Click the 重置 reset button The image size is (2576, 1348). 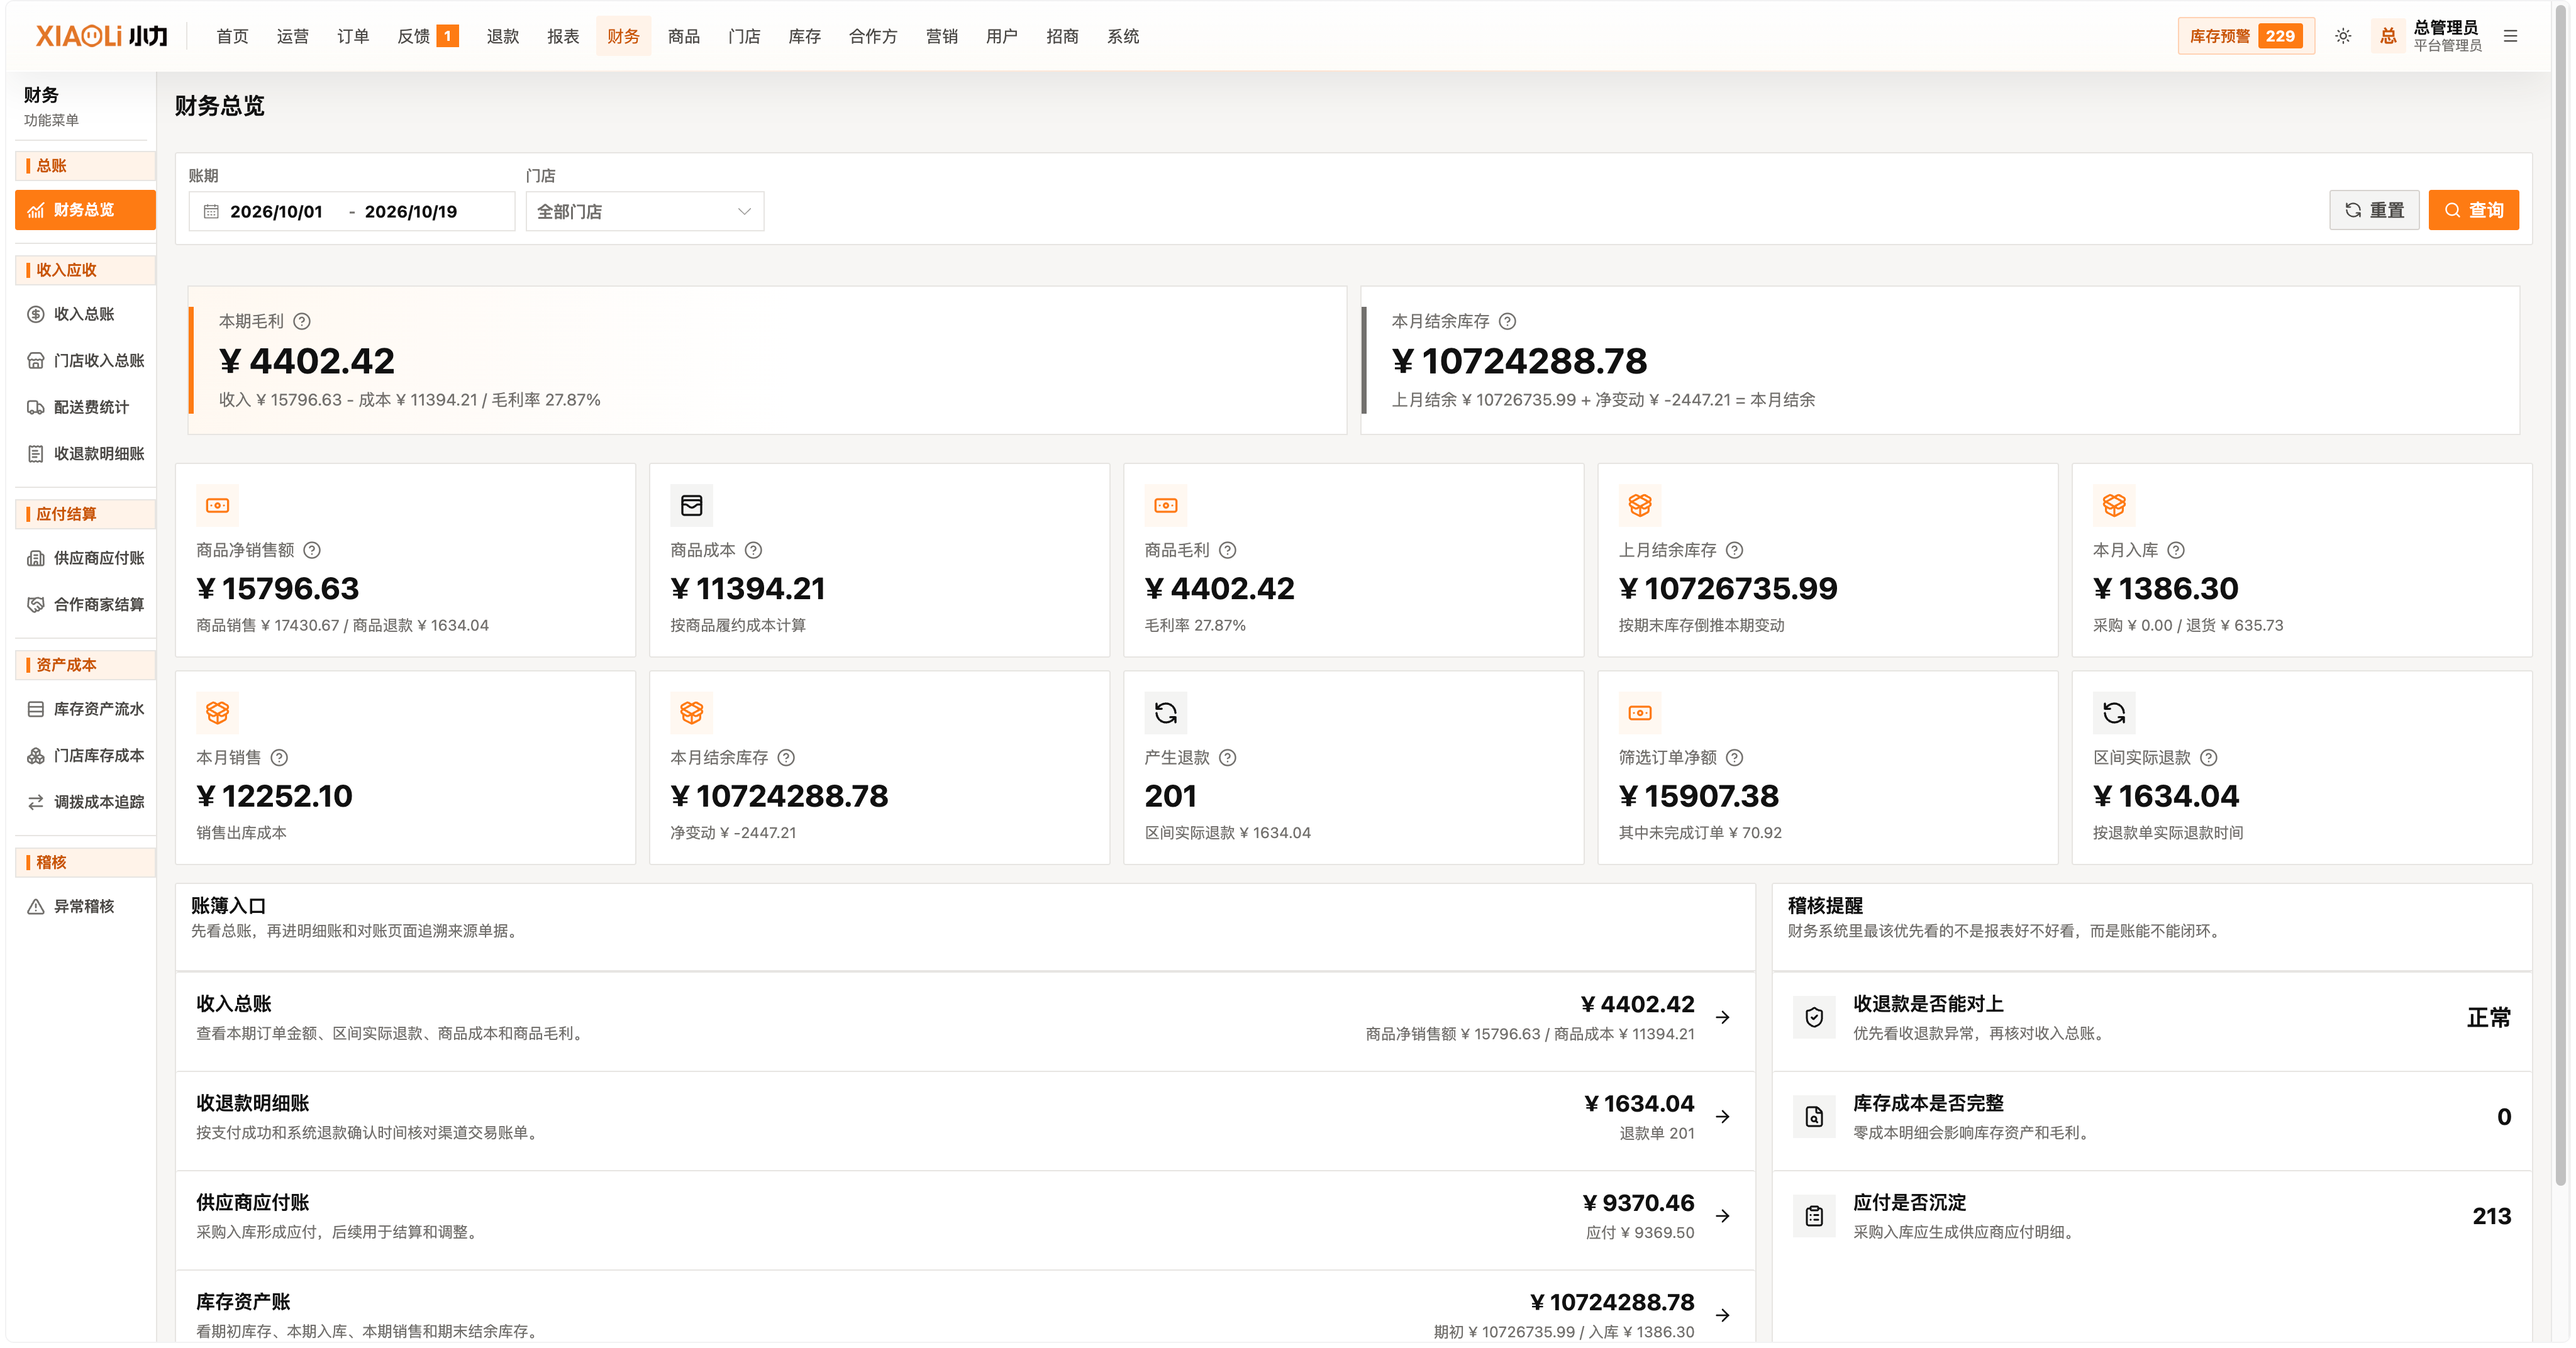click(x=2374, y=210)
